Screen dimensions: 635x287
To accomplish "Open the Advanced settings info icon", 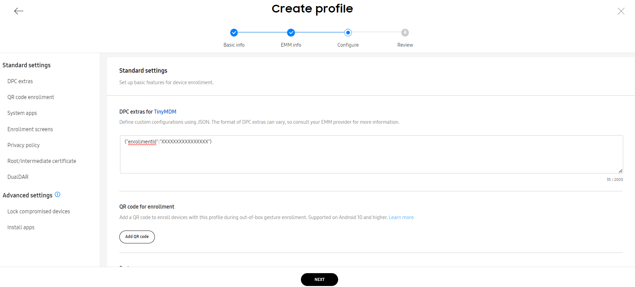I will click(57, 194).
